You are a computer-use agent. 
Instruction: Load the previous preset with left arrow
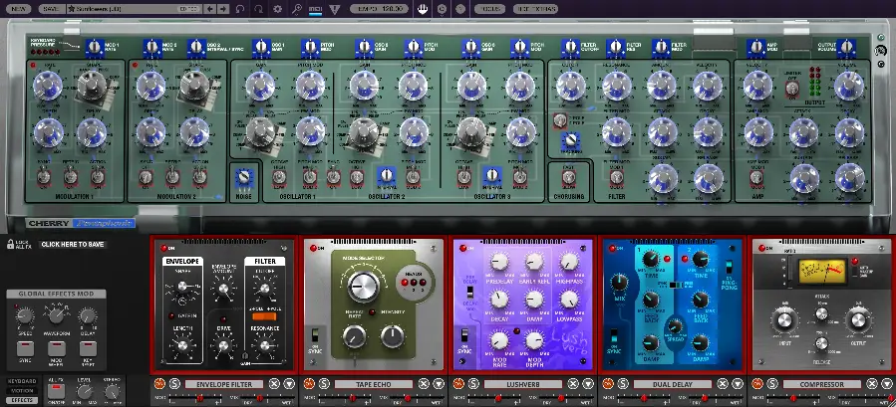tap(209, 9)
